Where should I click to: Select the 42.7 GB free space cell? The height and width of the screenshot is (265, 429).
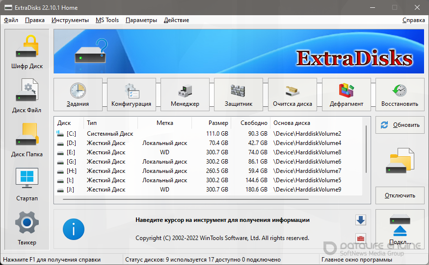(x=258, y=143)
